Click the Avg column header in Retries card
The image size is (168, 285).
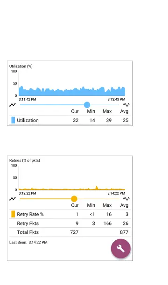pos(124,205)
